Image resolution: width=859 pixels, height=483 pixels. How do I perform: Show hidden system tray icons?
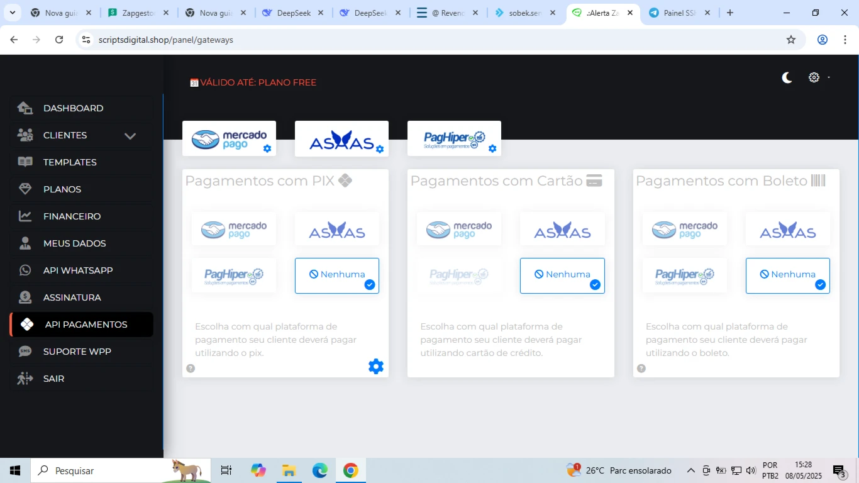click(690, 470)
